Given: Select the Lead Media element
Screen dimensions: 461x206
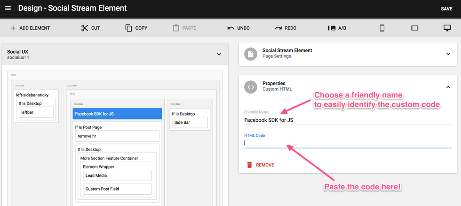Looking at the screenshot, I should pos(117,175).
